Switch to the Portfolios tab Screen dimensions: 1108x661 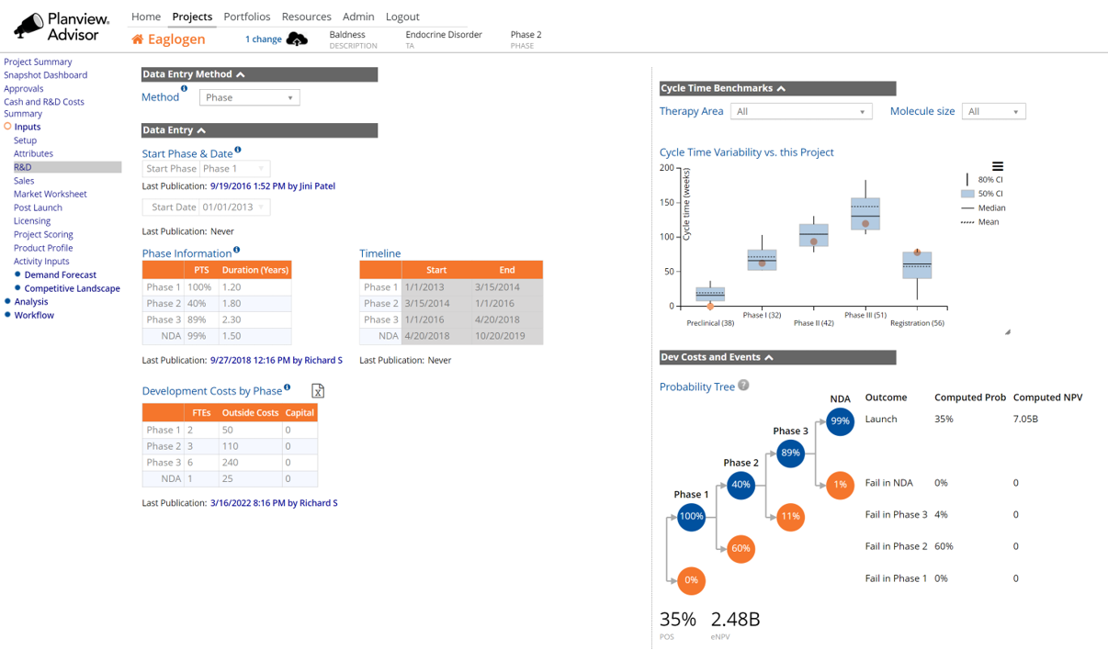(246, 16)
